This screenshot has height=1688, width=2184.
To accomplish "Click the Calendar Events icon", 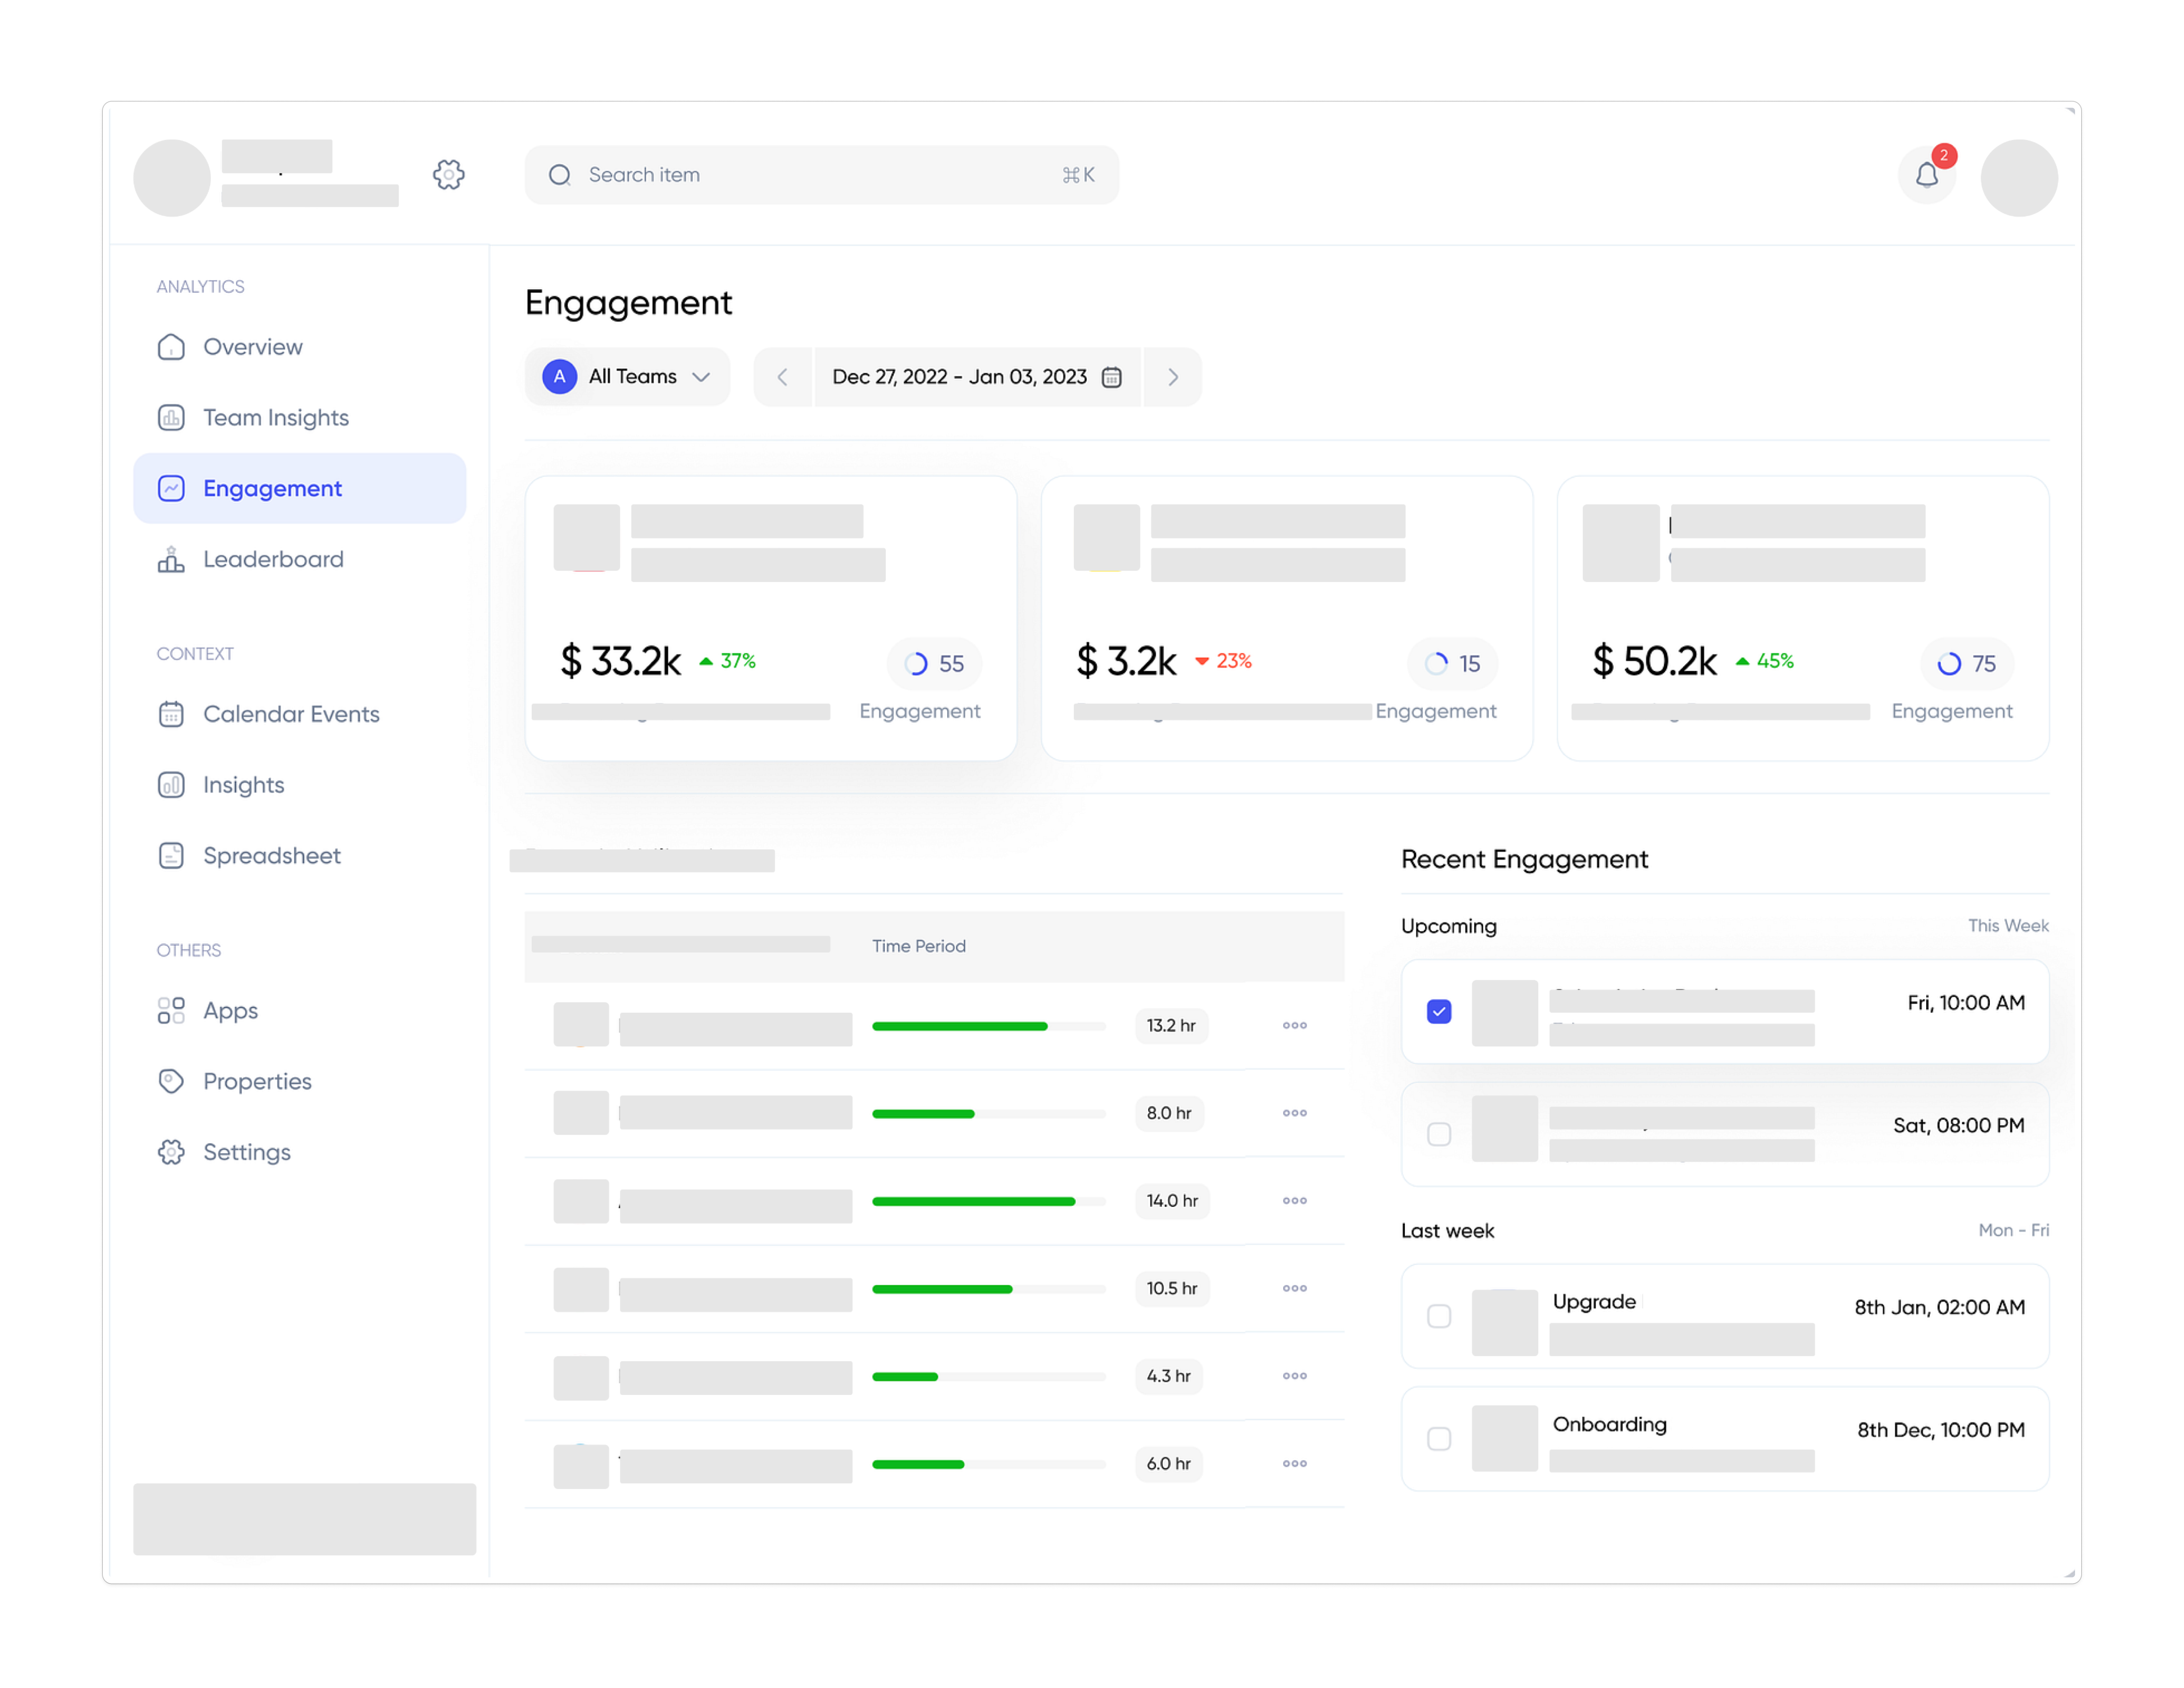I will click(x=171, y=714).
